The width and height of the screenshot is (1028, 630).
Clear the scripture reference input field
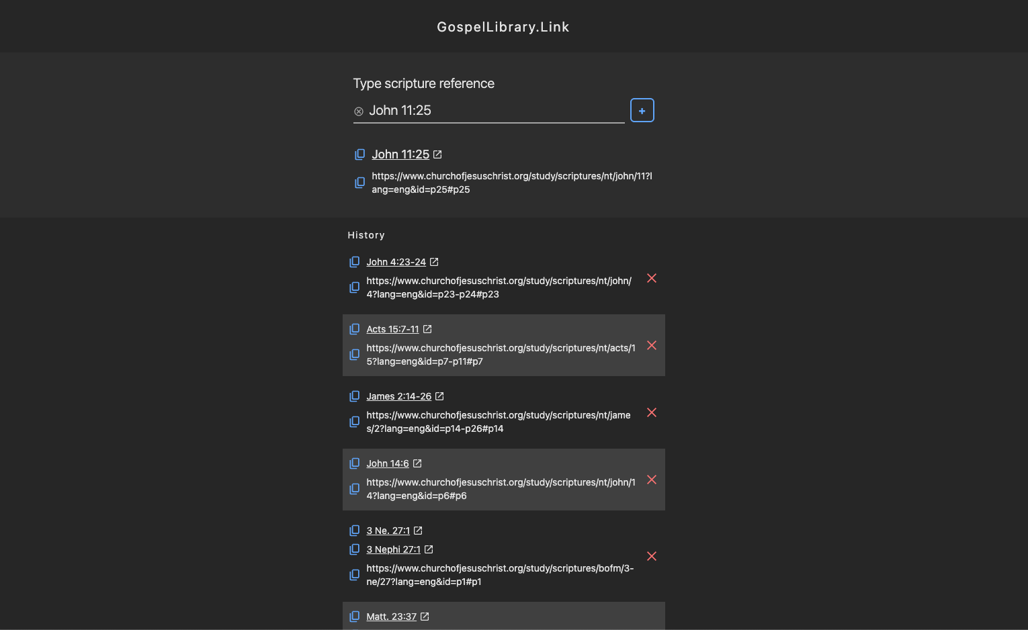tap(359, 111)
